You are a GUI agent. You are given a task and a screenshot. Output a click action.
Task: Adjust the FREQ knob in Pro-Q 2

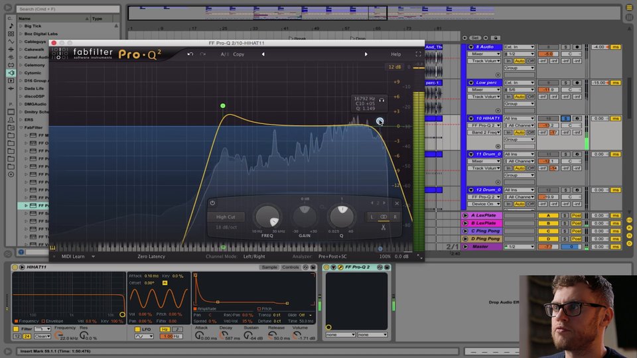tap(267, 217)
